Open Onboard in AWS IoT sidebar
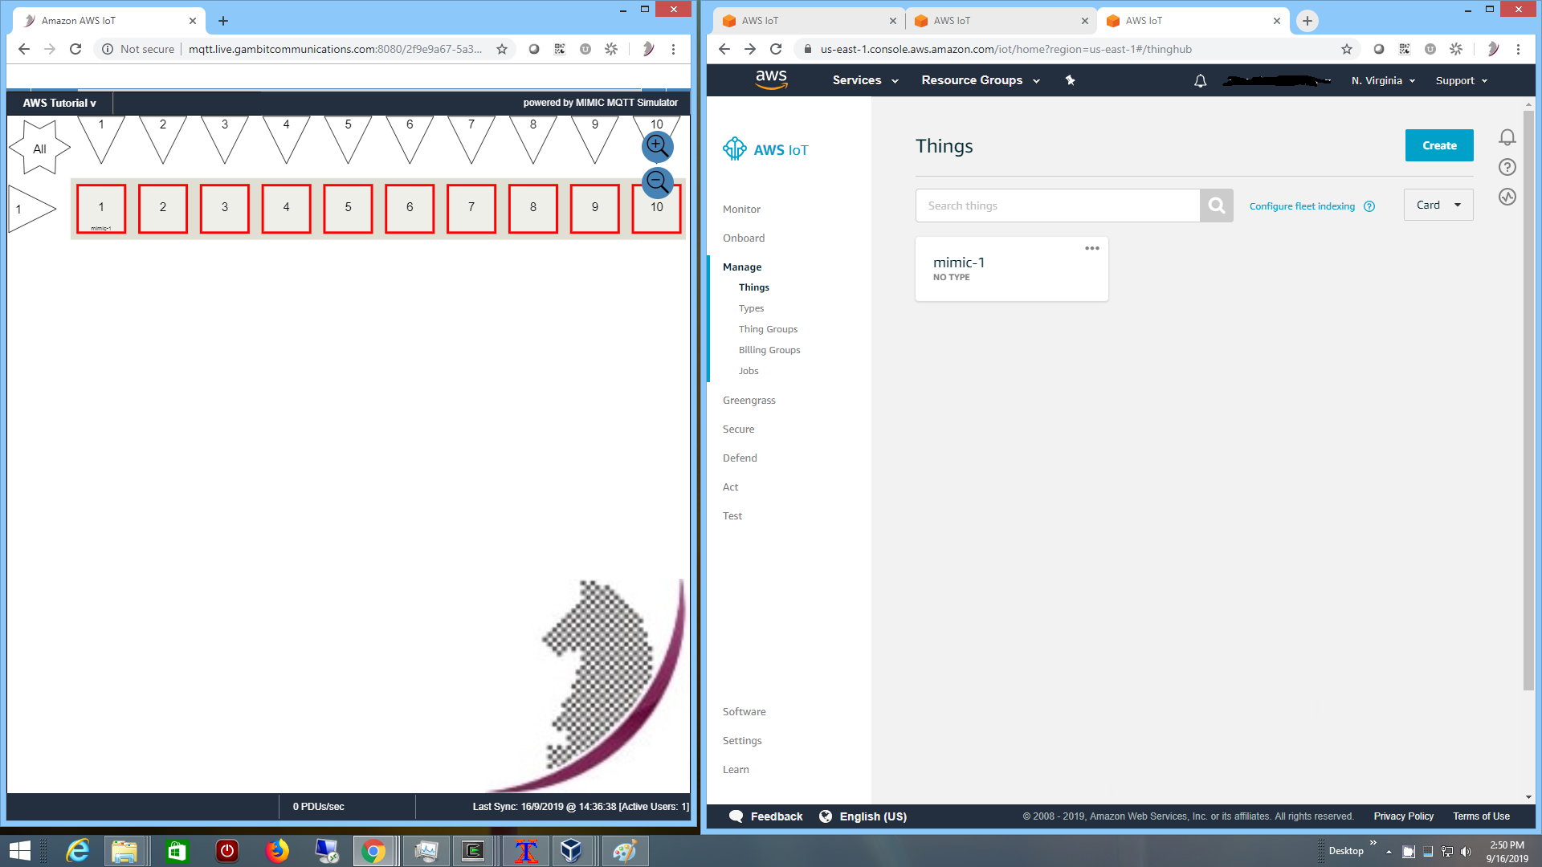This screenshot has width=1542, height=867. [x=744, y=238]
